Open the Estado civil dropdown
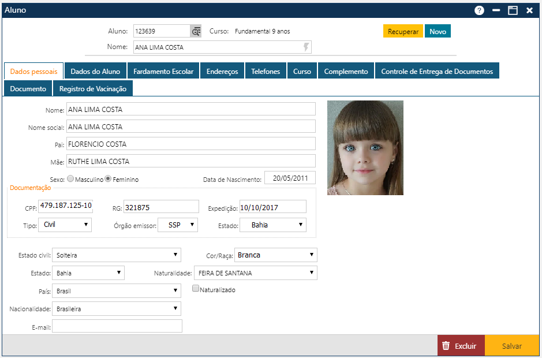 116,255
